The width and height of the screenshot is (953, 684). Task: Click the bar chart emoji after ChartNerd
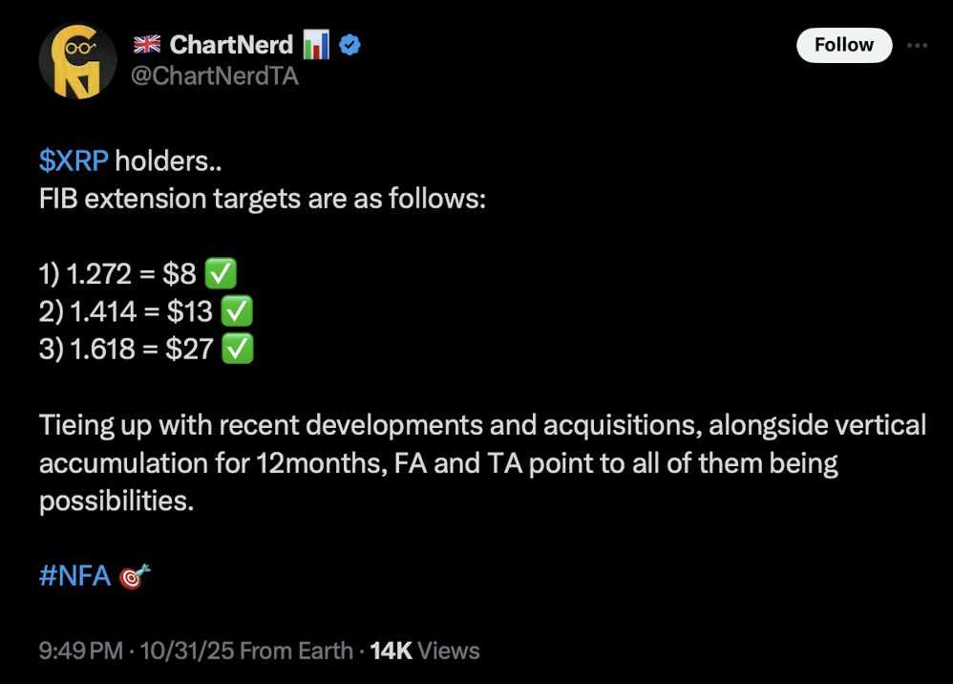(x=315, y=44)
